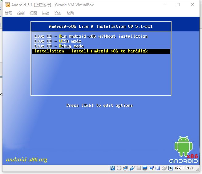The height and width of the screenshot is (174, 202).
Task: Click the VirtualBox icon in title bar
Action: [x=7, y=5]
